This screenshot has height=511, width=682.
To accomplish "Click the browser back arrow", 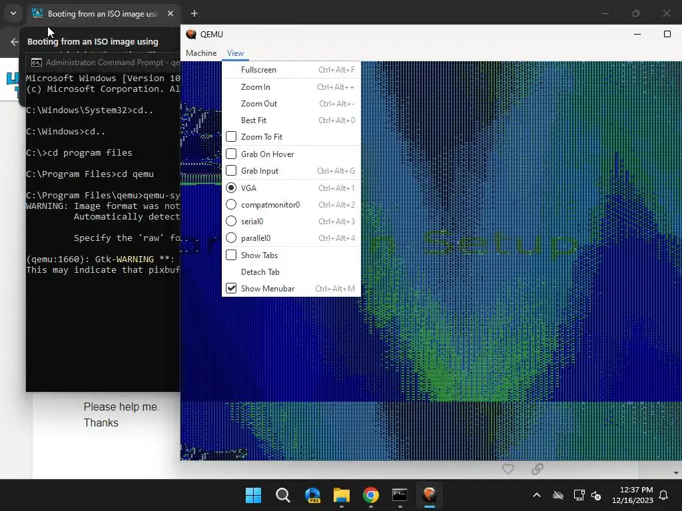I will [x=15, y=42].
